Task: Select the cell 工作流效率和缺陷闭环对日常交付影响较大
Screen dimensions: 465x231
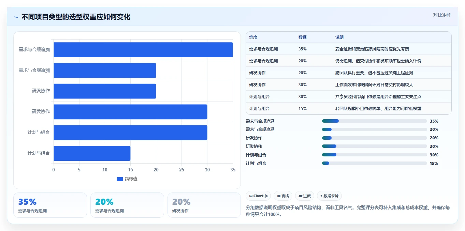Action: [x=374, y=85]
